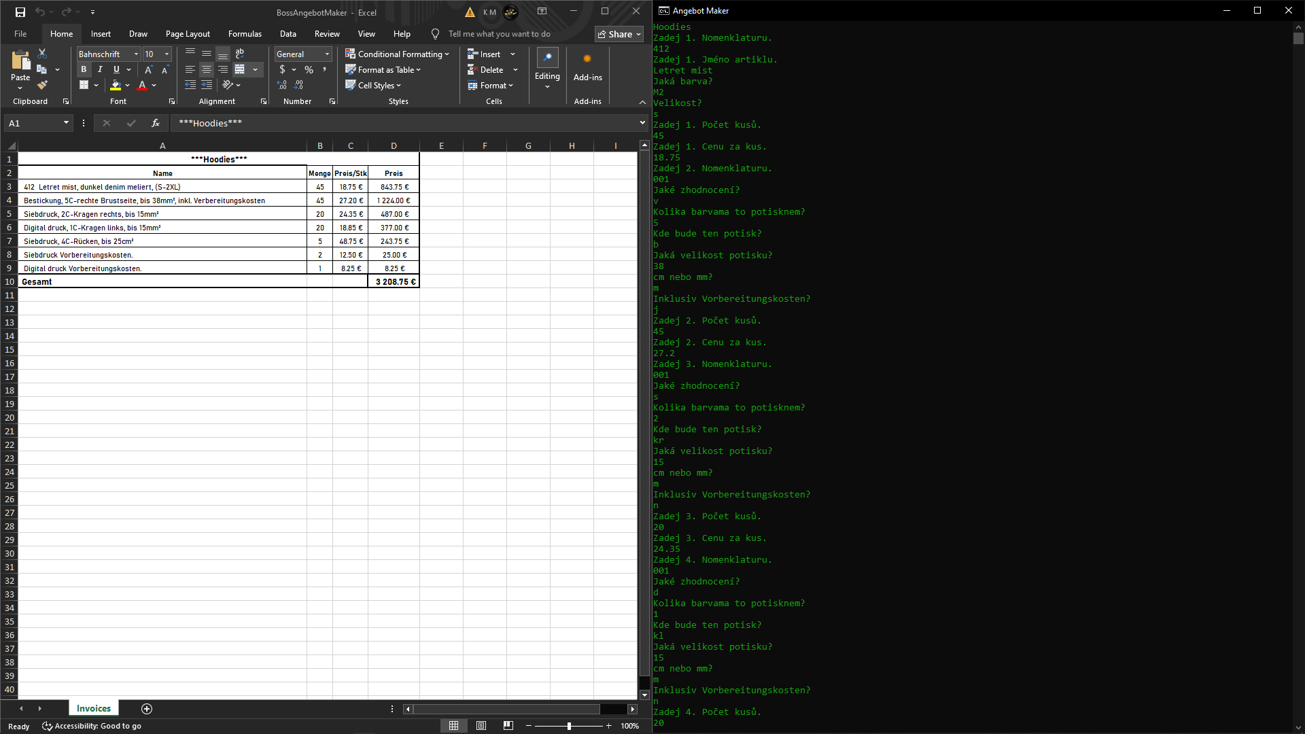Viewport: 1305px width, 734px height.
Task: Open the Bahnschrift font name dropdown
Action: [136, 54]
